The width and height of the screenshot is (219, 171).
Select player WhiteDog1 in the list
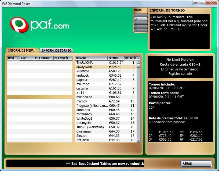[106, 119]
